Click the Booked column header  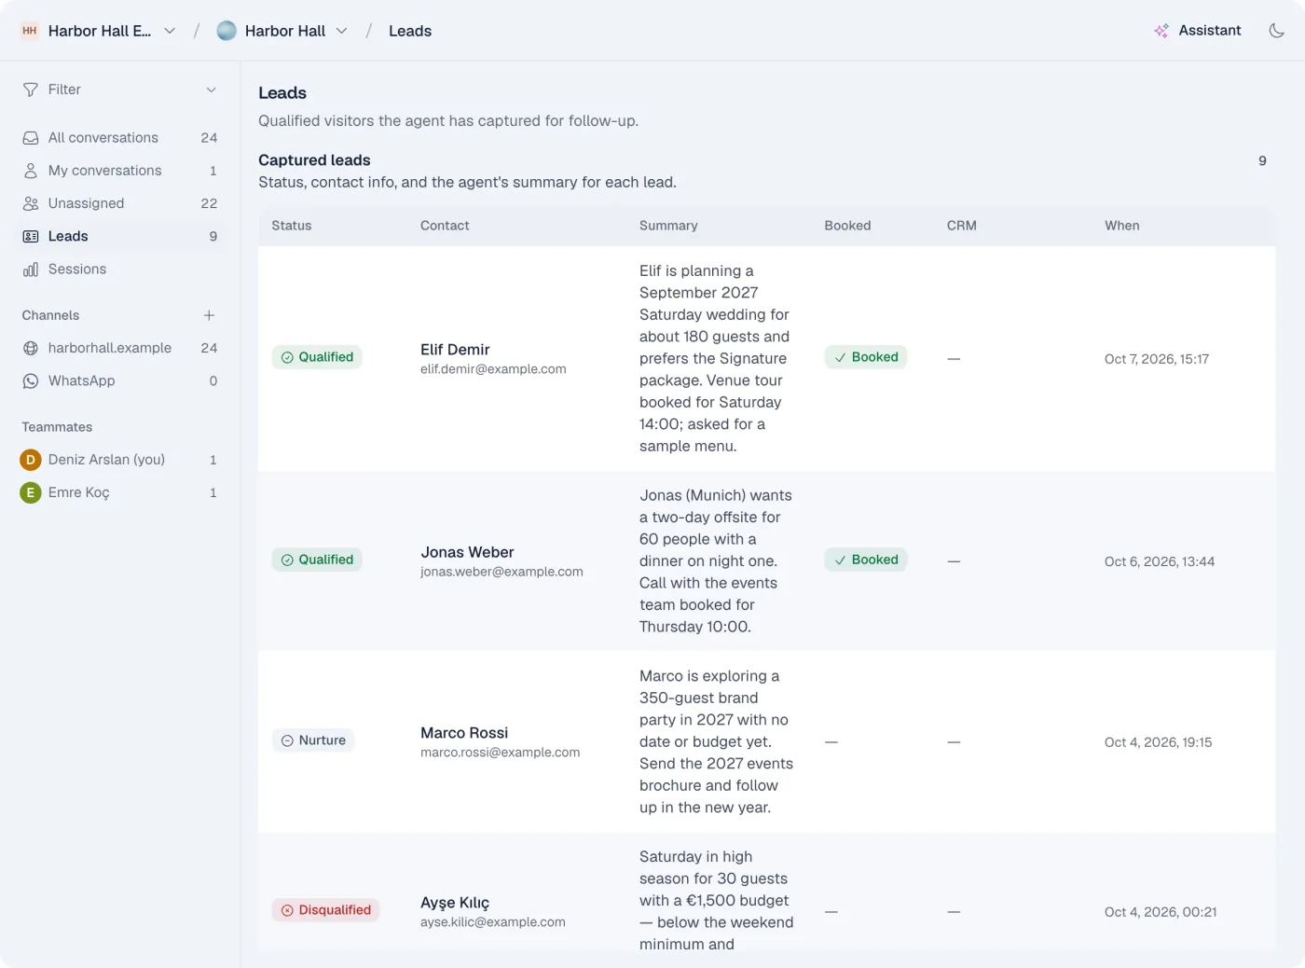(x=847, y=226)
